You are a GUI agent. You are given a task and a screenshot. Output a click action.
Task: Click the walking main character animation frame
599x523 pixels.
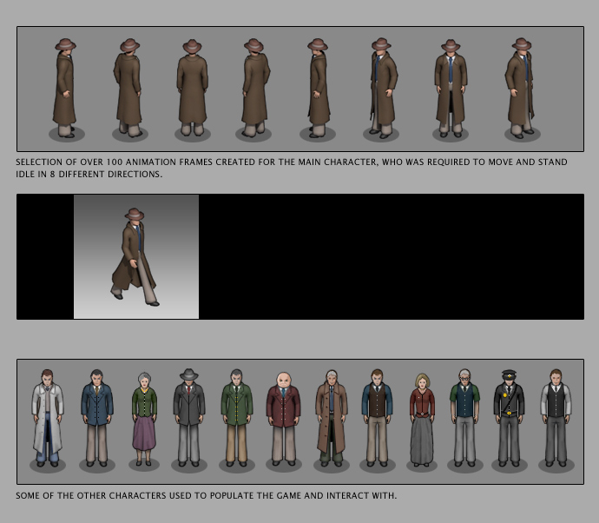coord(135,257)
